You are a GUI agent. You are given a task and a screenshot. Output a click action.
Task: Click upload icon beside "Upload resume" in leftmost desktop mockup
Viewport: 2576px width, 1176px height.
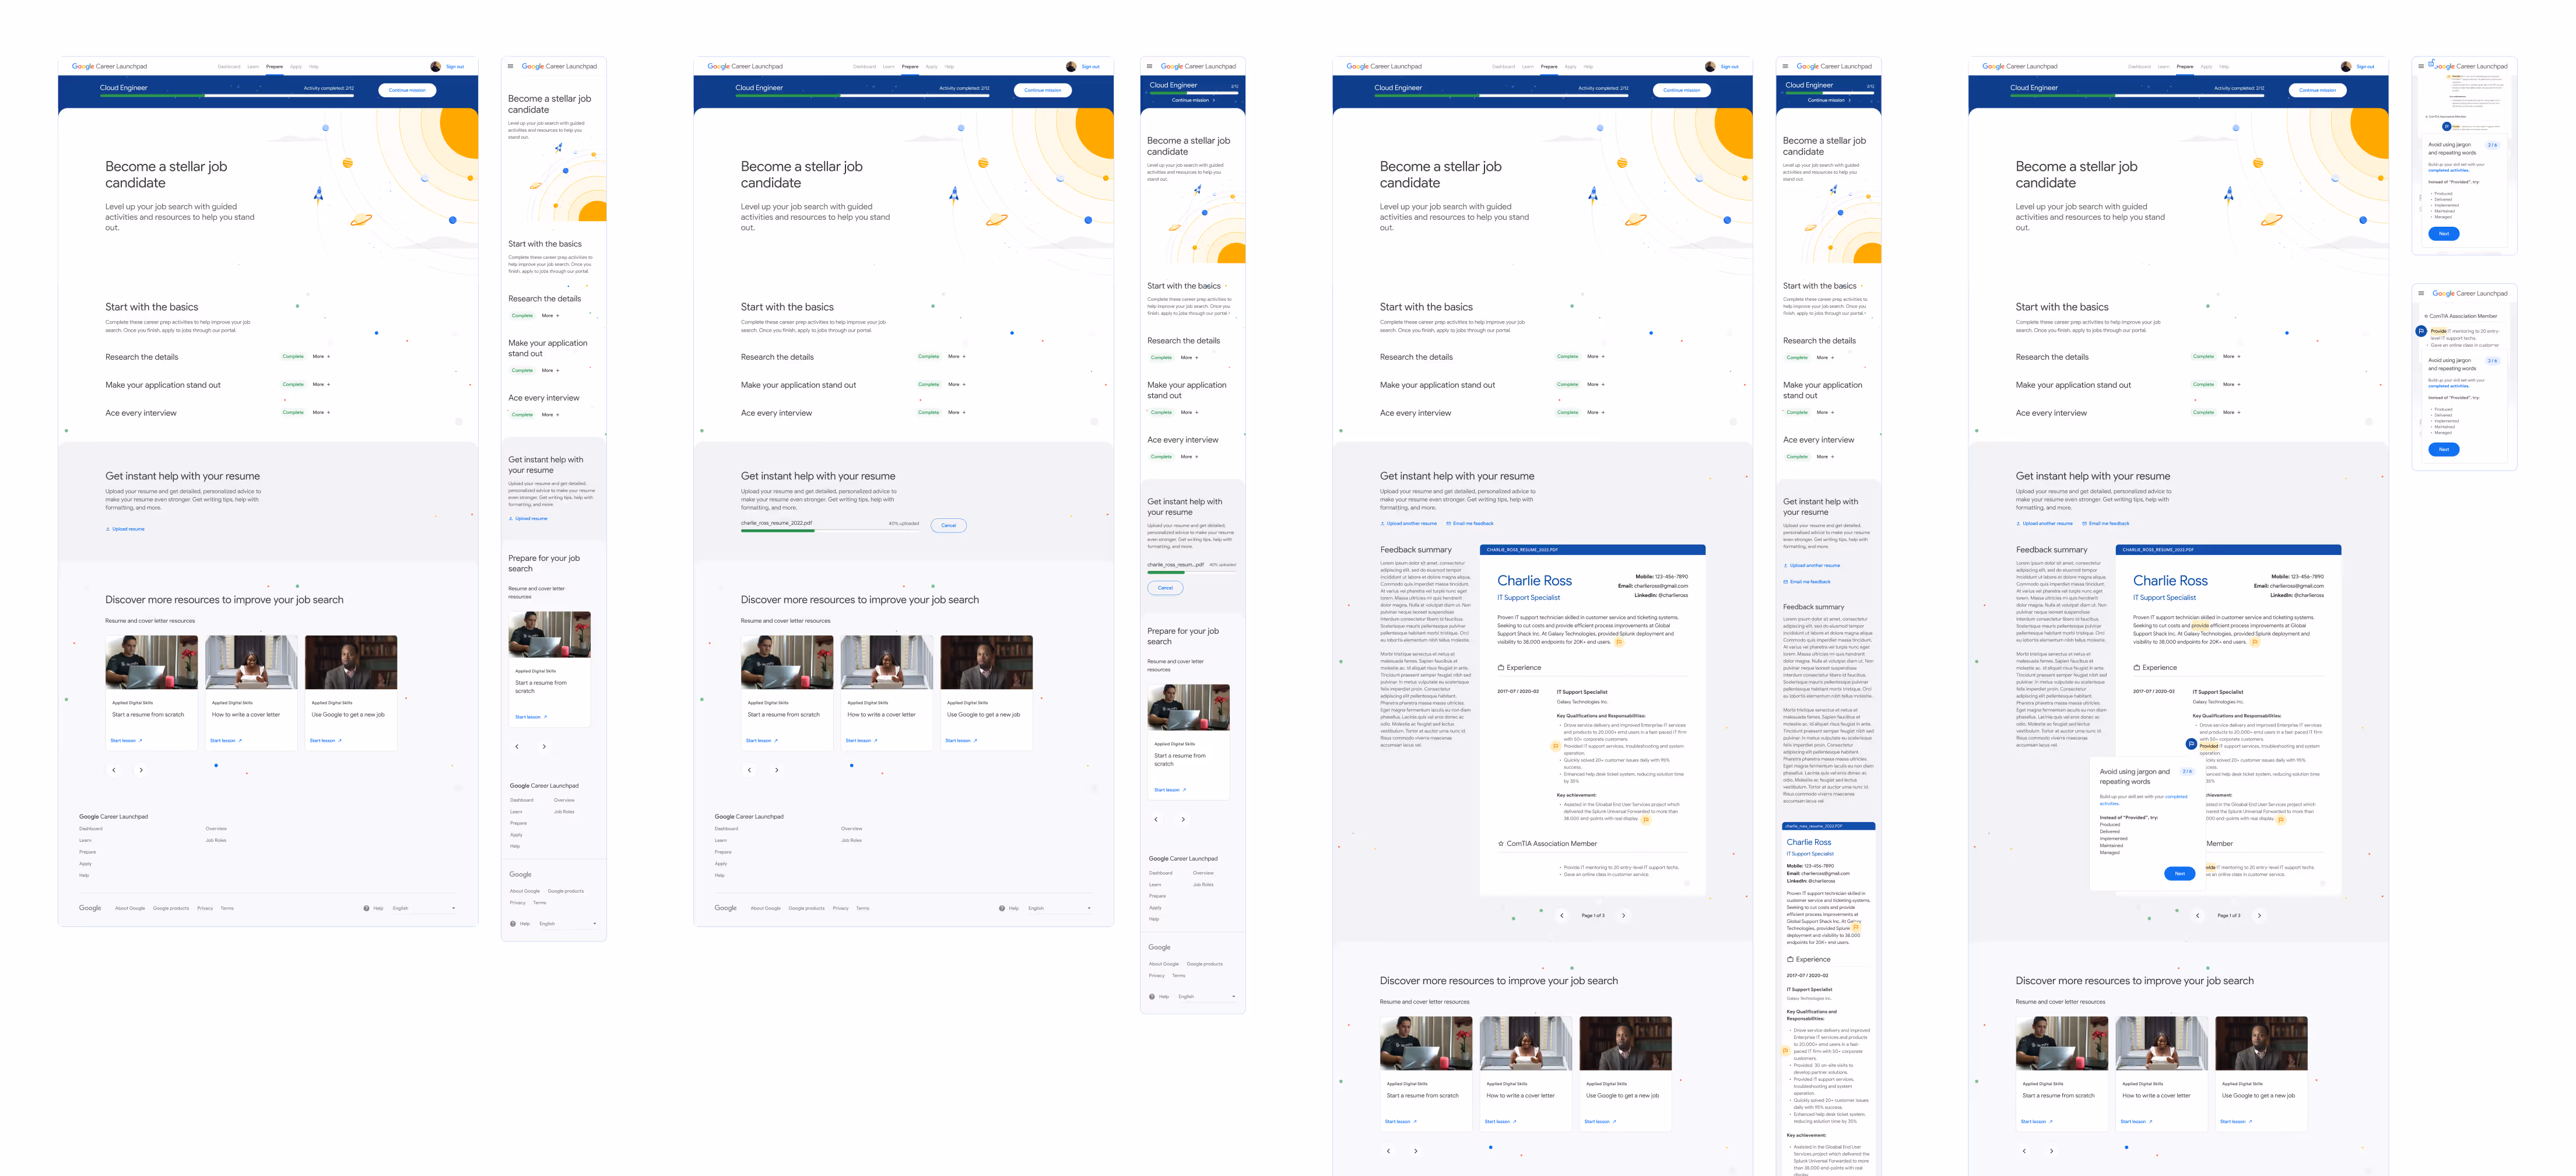[108, 529]
